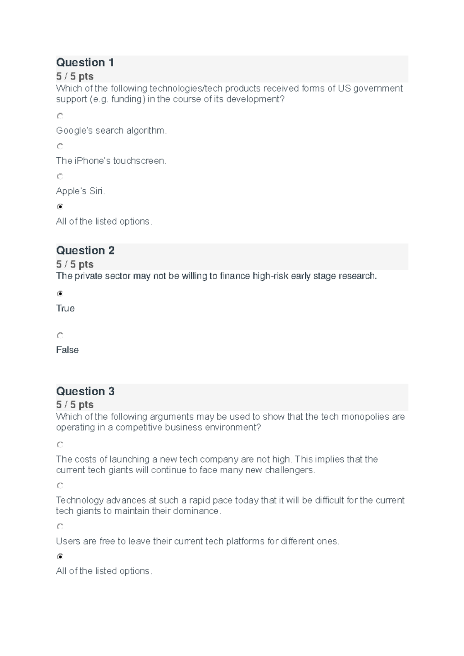Click the '5 / 5 pts' score under Question 2

tap(75, 264)
